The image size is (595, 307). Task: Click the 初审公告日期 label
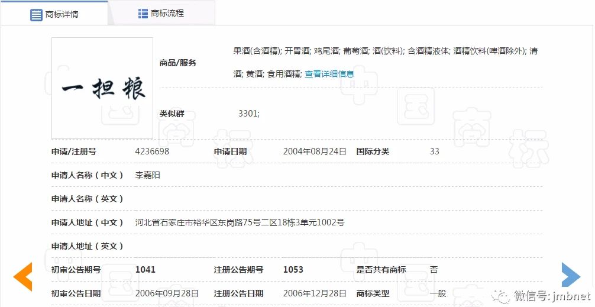(x=76, y=293)
